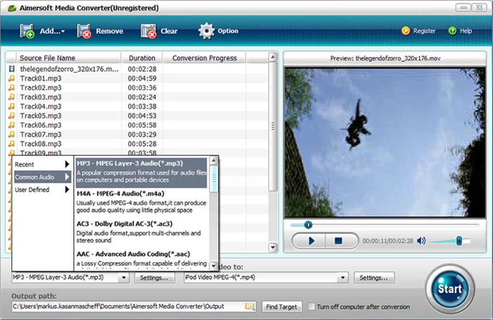
Task: Click format list scroll up arrow
Action: (x=214, y=160)
